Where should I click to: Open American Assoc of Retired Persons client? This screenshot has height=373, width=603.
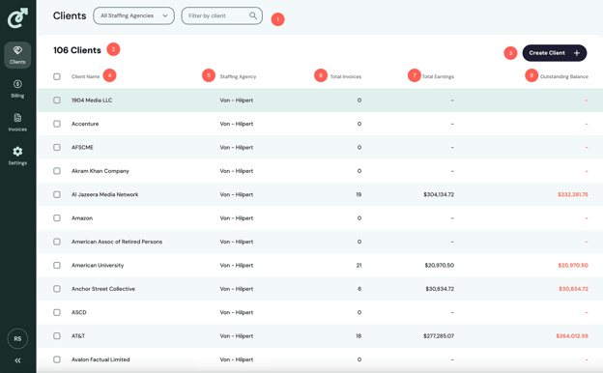(117, 242)
